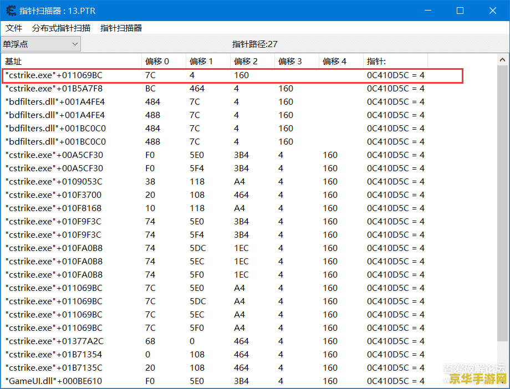The width and height of the screenshot is (510, 389).
Task: Open the 指针扫描器 menu
Action: point(121,28)
